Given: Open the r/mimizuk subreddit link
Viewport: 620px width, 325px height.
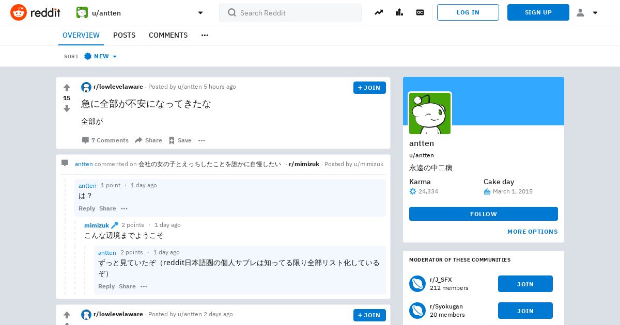Looking at the screenshot, I should click(304, 164).
